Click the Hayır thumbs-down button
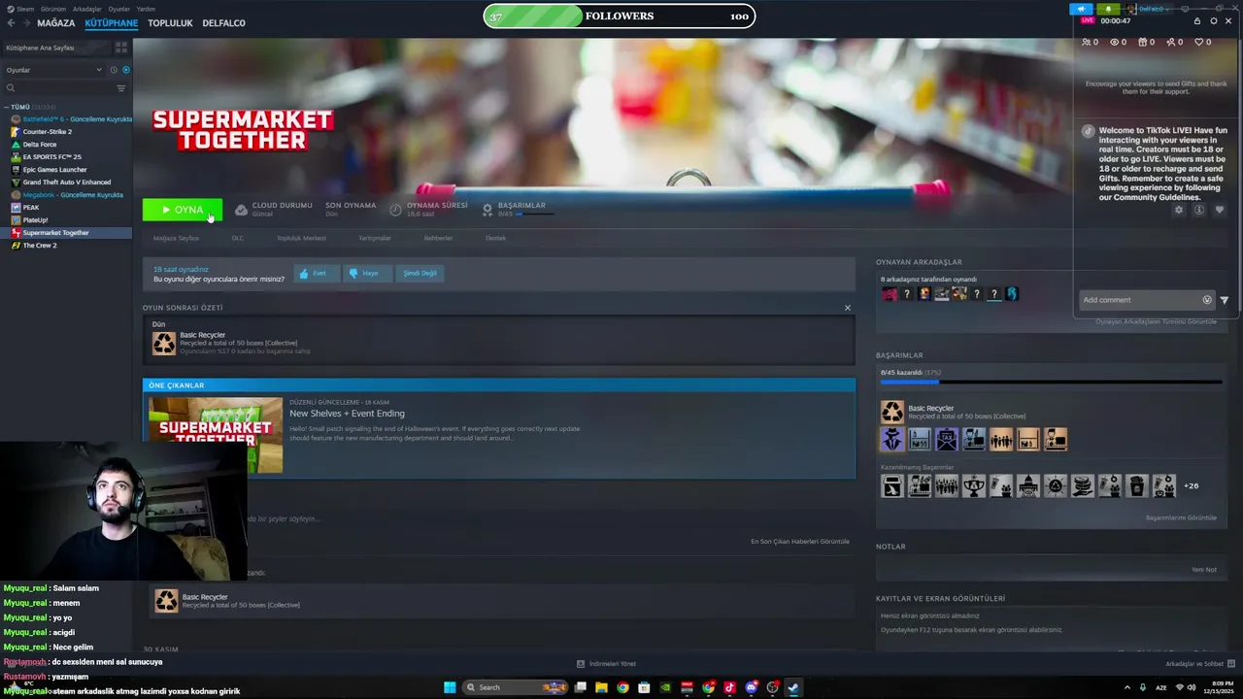Image resolution: width=1243 pixels, height=699 pixels. [367, 274]
